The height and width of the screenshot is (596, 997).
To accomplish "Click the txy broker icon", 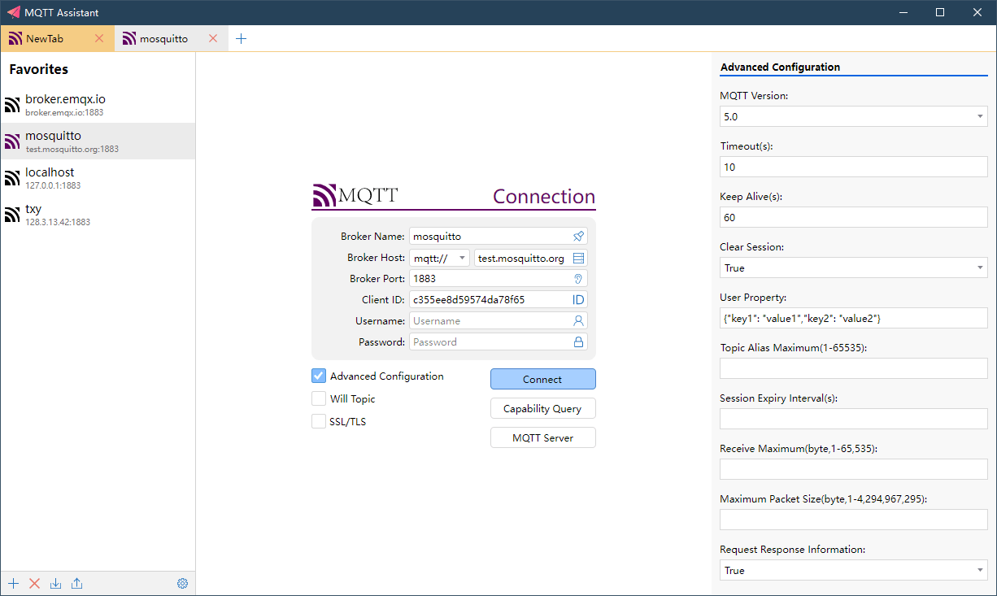I will tap(12, 215).
